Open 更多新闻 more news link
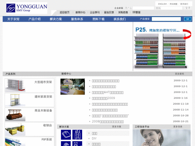This screenshot has height=146, width=195. 179,74
